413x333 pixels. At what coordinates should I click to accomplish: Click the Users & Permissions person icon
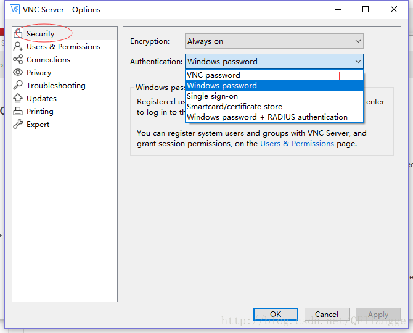click(18, 46)
